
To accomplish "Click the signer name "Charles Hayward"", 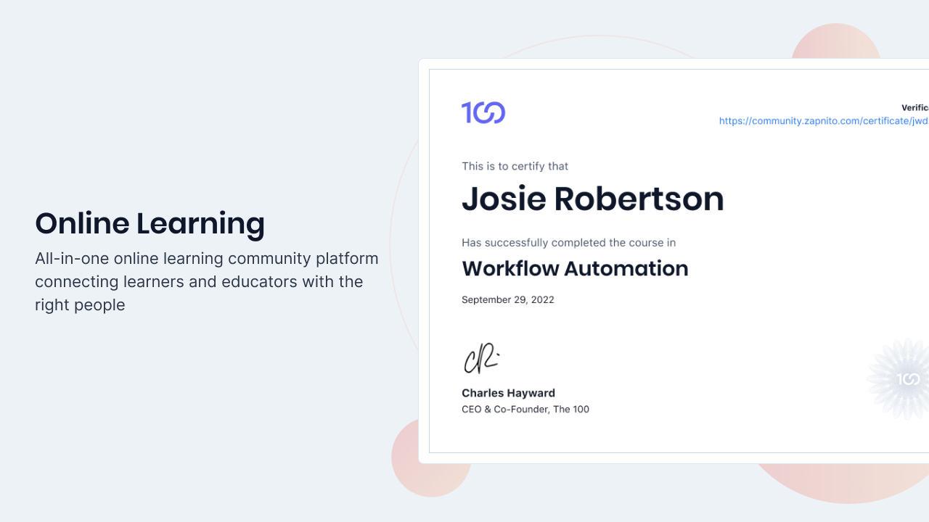I will pyautogui.click(x=508, y=393).
